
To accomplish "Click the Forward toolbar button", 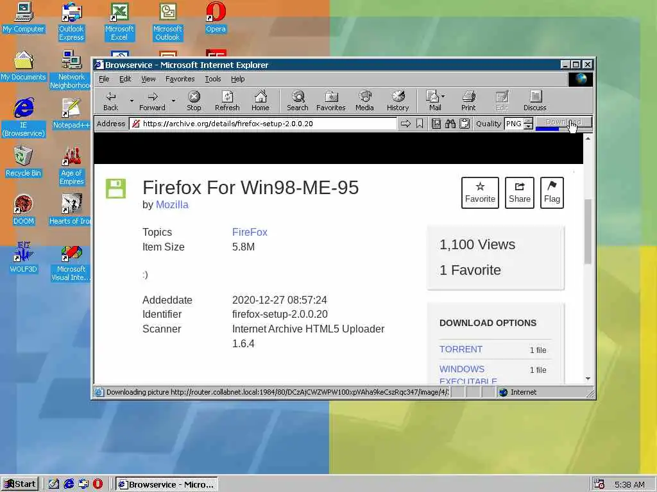I will 152,101.
